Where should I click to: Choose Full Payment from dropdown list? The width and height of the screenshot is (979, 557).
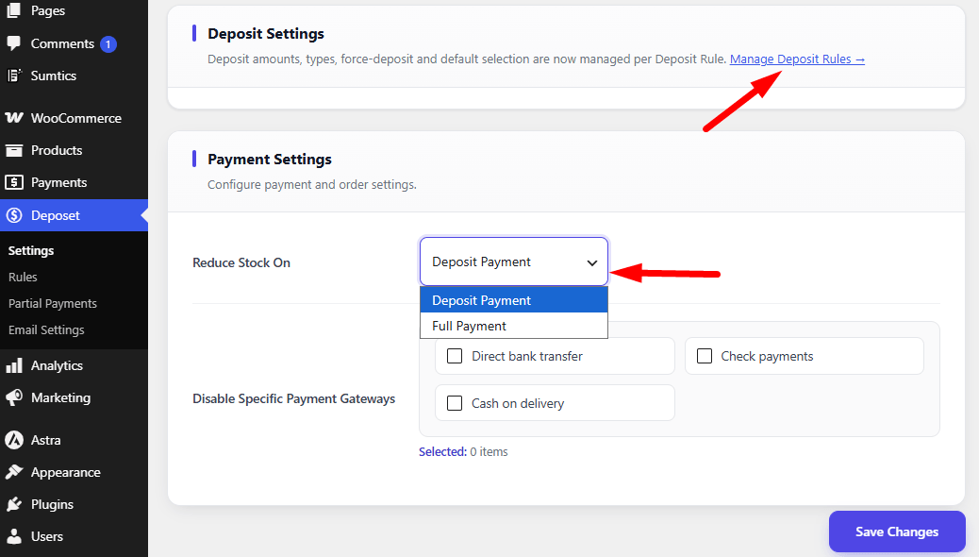tap(514, 326)
